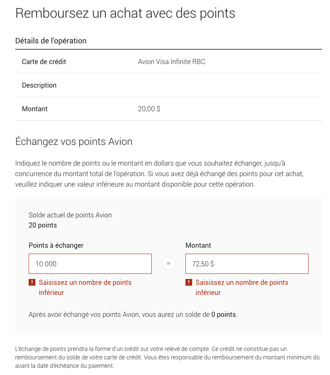The image size is (330, 375).
Task: Select the Description row
Action: [x=39, y=85]
